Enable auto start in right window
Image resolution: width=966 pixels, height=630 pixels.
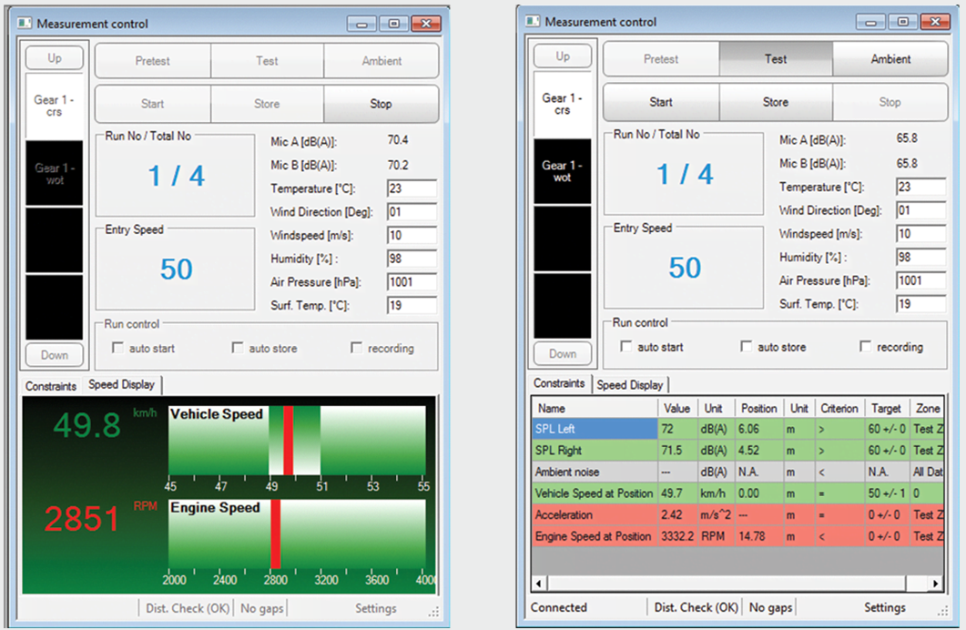(625, 346)
